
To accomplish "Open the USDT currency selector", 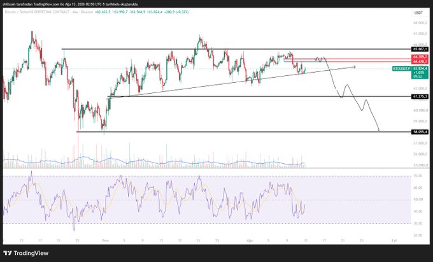I will click(418, 13).
